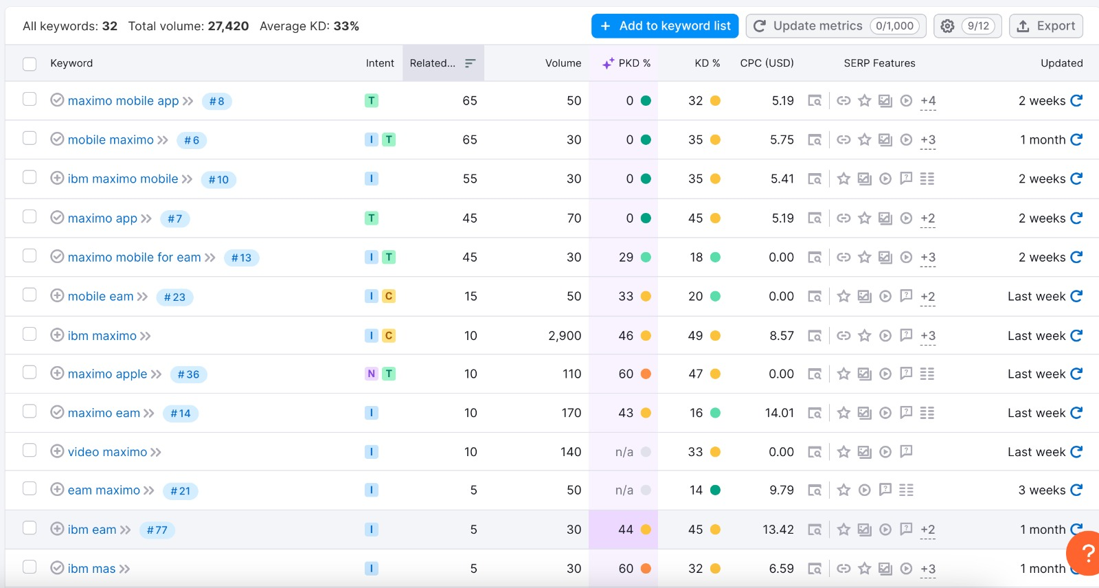Click the star reviews icon in maximo app row
Screen dimensions: 1099x588
pyautogui.click(x=865, y=218)
